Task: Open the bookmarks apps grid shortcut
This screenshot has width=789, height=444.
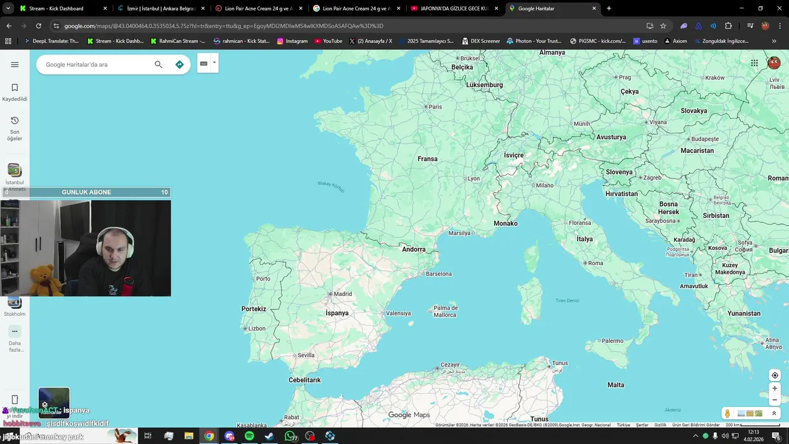Action: (8, 41)
